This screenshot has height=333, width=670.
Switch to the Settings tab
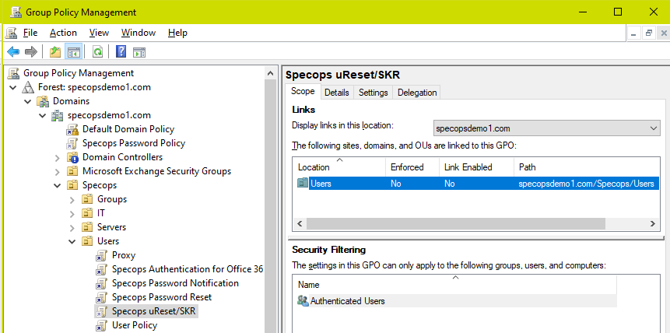pos(373,93)
